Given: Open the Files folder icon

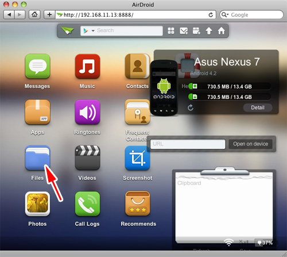Looking at the screenshot, I should pos(37,158).
